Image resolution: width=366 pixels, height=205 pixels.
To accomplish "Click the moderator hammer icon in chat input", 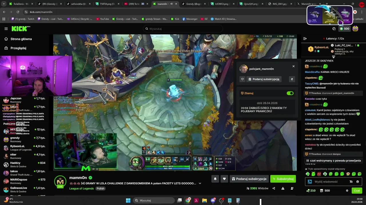I will coord(310,182).
